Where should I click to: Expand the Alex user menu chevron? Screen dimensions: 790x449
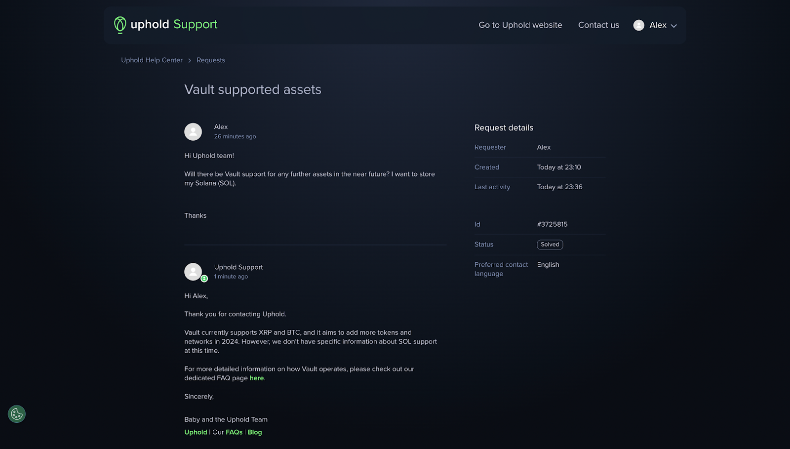pos(673,26)
